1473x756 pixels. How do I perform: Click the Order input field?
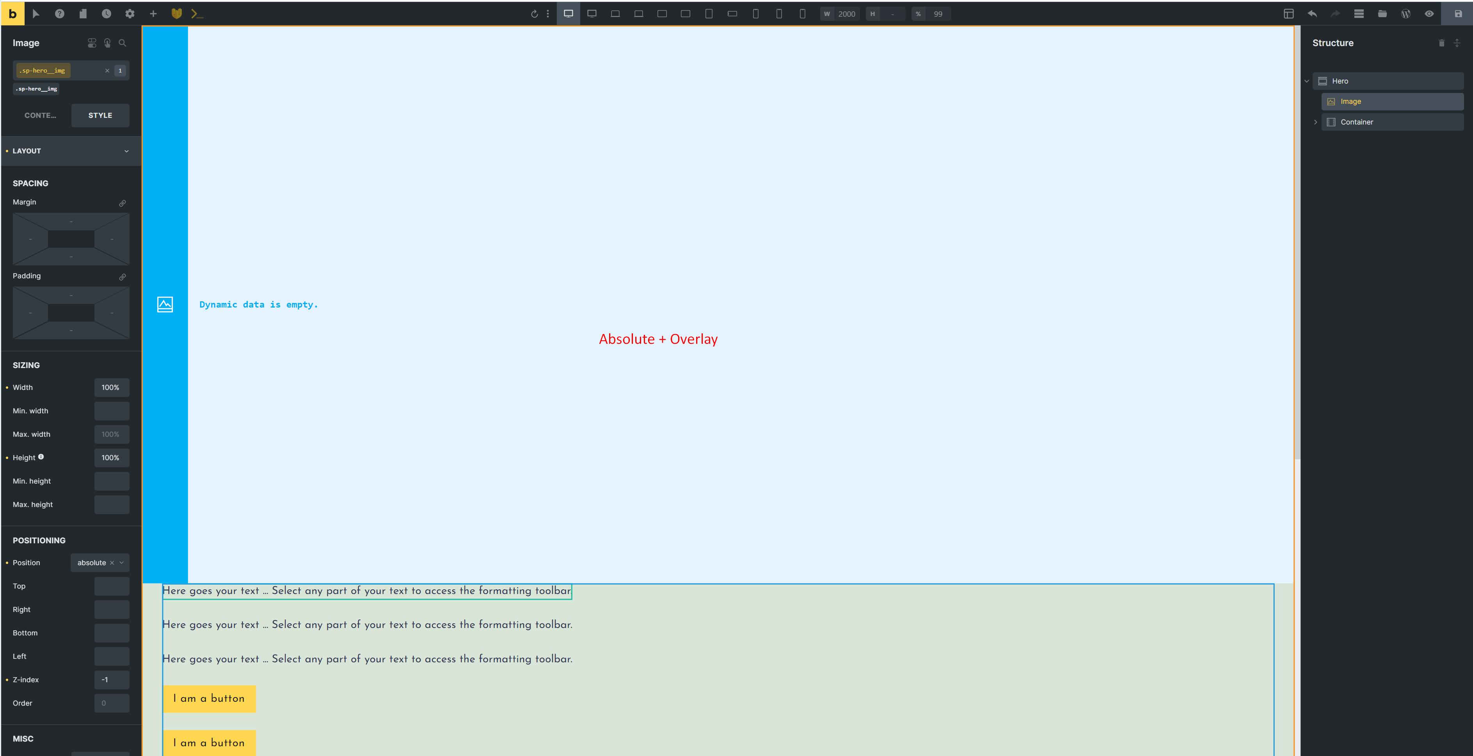tap(112, 704)
